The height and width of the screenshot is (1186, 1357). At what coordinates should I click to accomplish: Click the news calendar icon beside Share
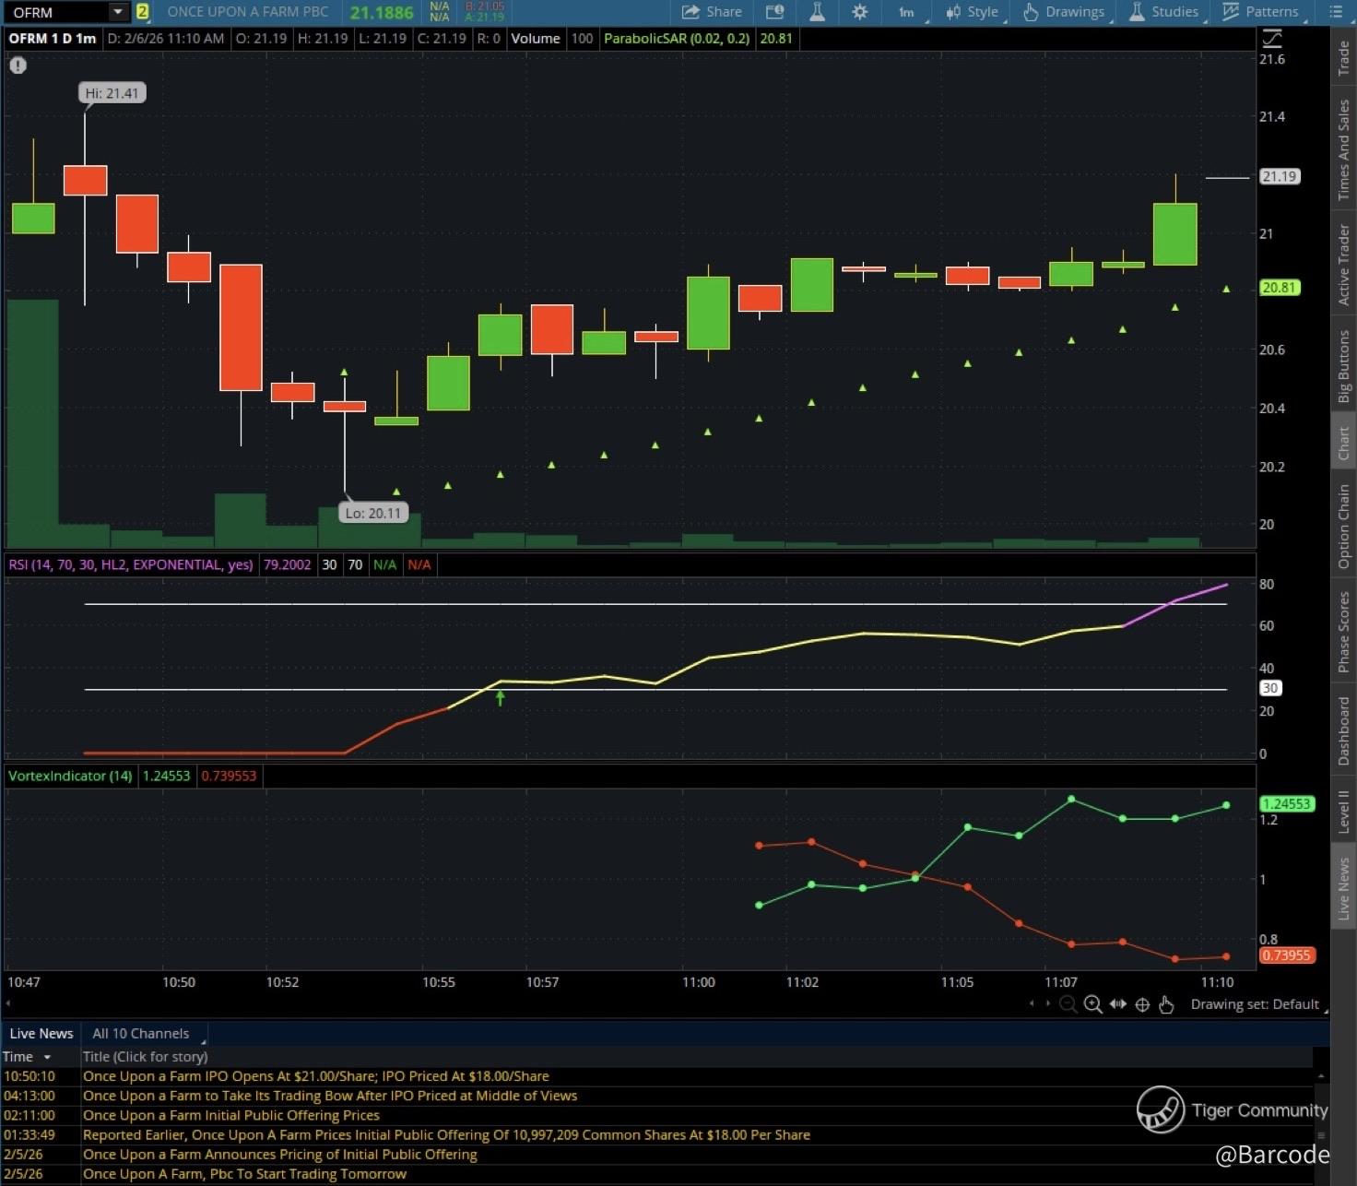[x=774, y=12]
